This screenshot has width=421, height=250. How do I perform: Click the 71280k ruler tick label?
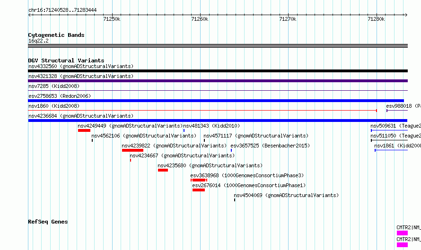(x=376, y=19)
